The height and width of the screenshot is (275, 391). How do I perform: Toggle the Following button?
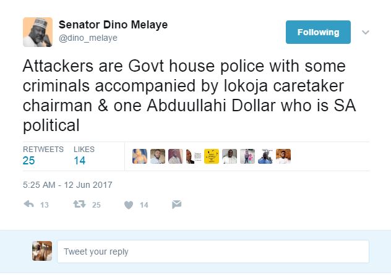coord(318,32)
